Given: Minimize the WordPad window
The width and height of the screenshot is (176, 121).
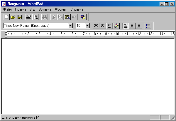Looking at the screenshot, I should tap(162, 4).
